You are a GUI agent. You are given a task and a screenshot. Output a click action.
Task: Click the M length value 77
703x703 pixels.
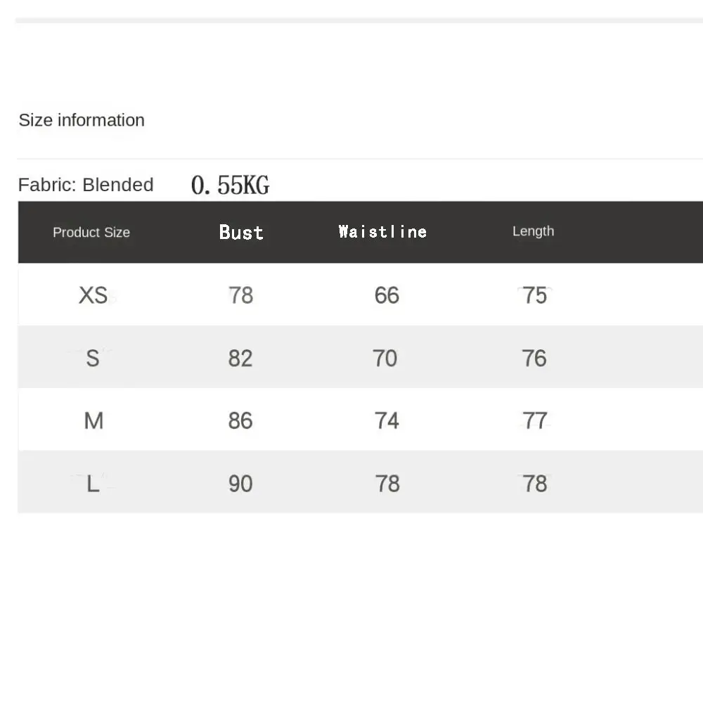click(x=535, y=421)
